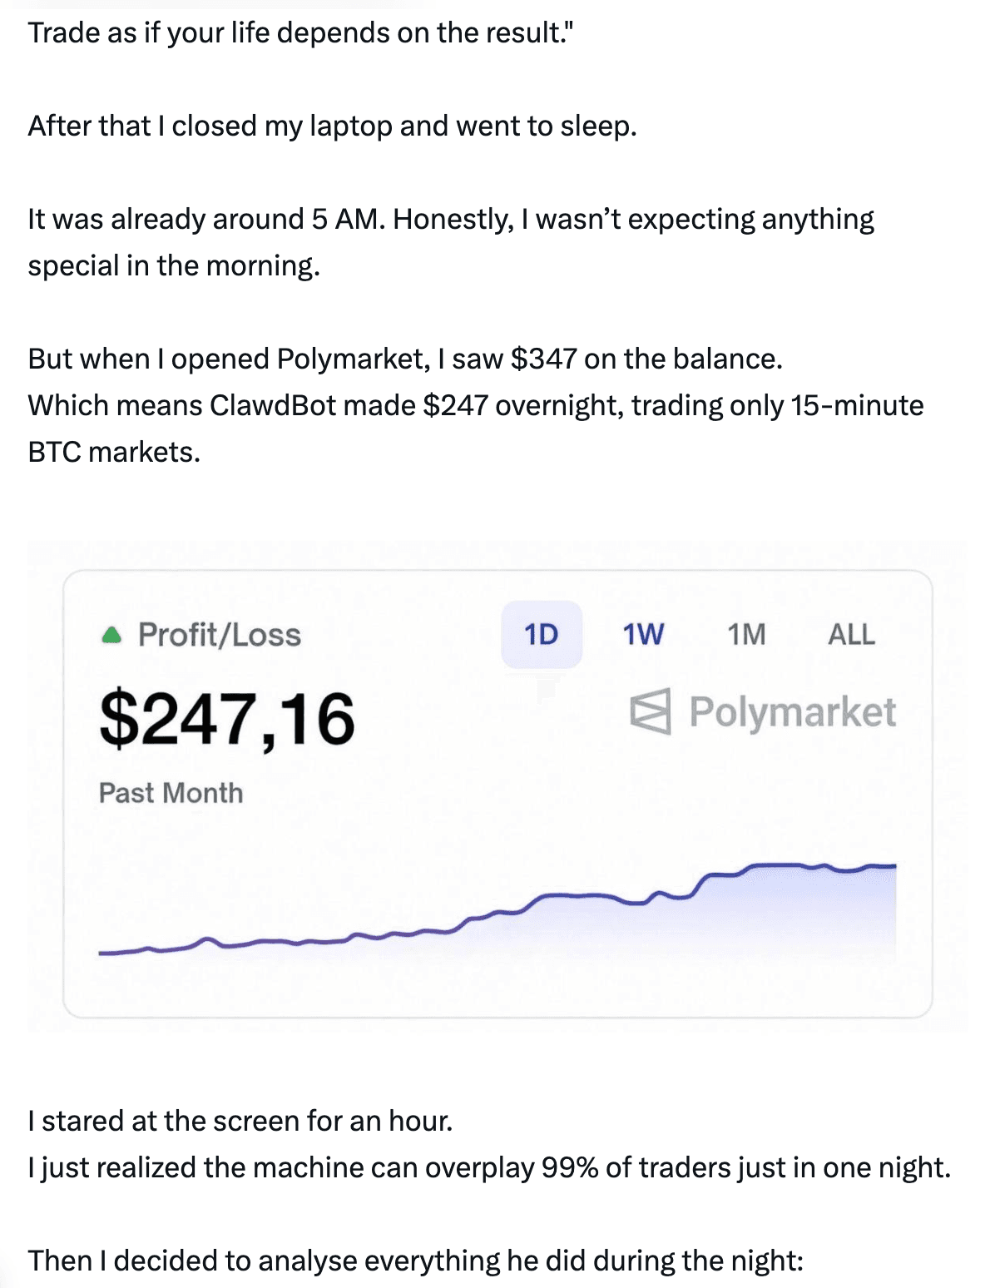This screenshot has width=990, height=1288.
Task: Click the sentence mentioning $347 balance
Action: point(404,359)
